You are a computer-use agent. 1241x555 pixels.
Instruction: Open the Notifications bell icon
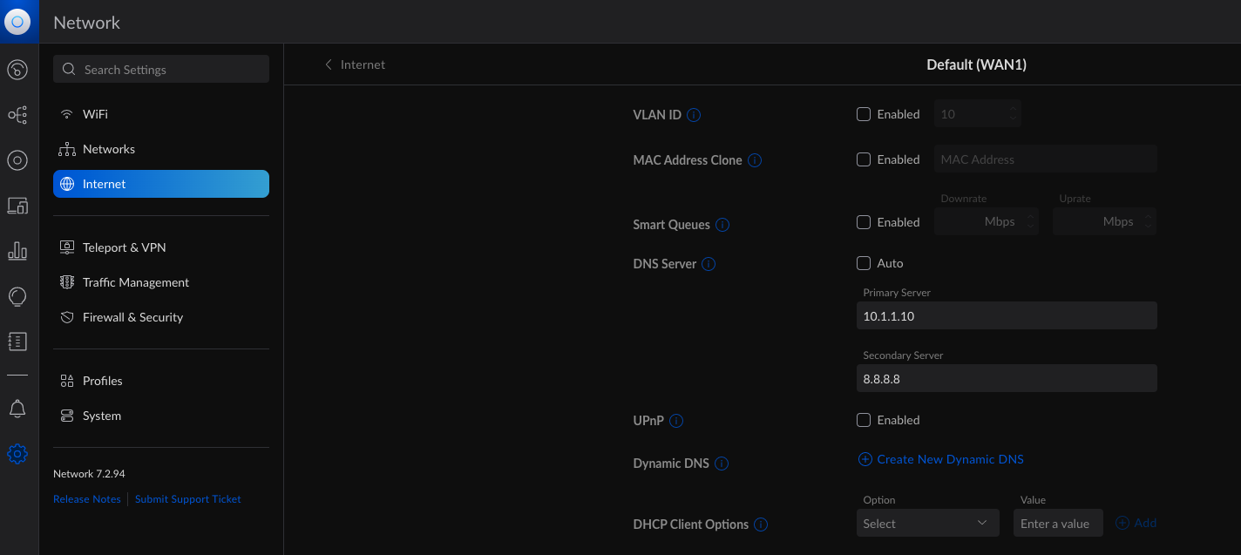[17, 409]
